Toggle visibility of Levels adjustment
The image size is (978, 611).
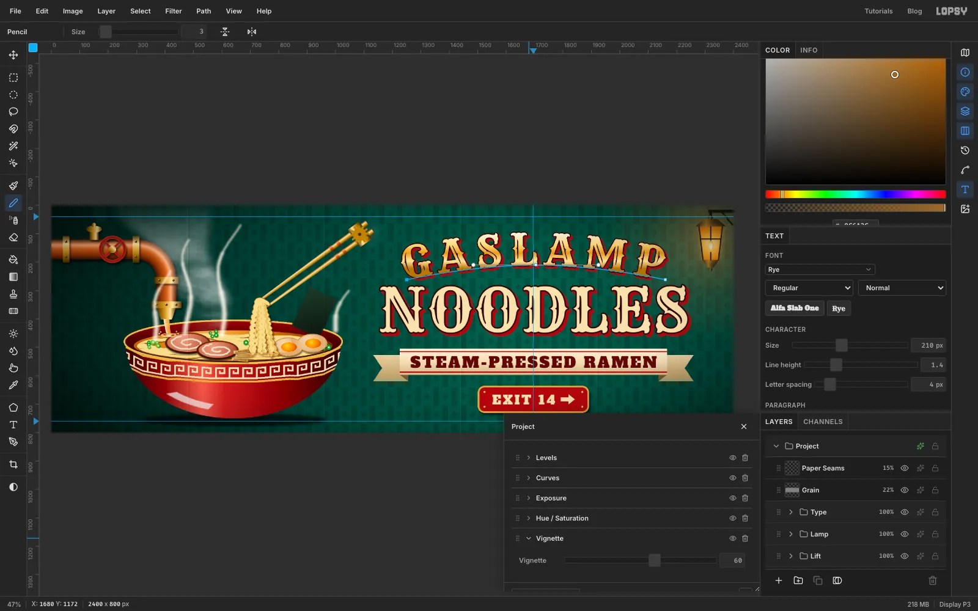click(x=732, y=458)
